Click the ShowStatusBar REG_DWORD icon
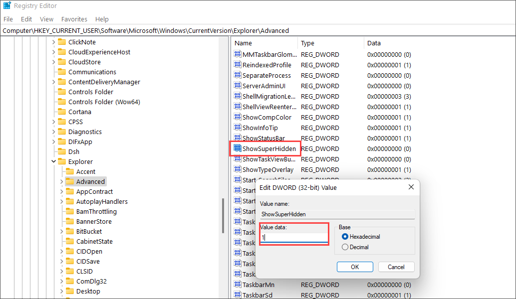The image size is (516, 299). 239,138
